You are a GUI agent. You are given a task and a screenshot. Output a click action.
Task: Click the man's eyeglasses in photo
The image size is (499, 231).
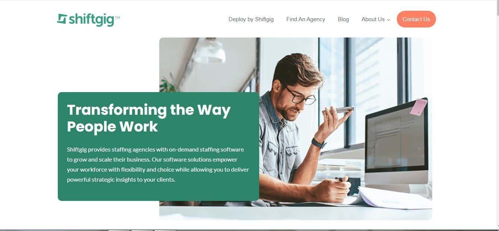(299, 96)
